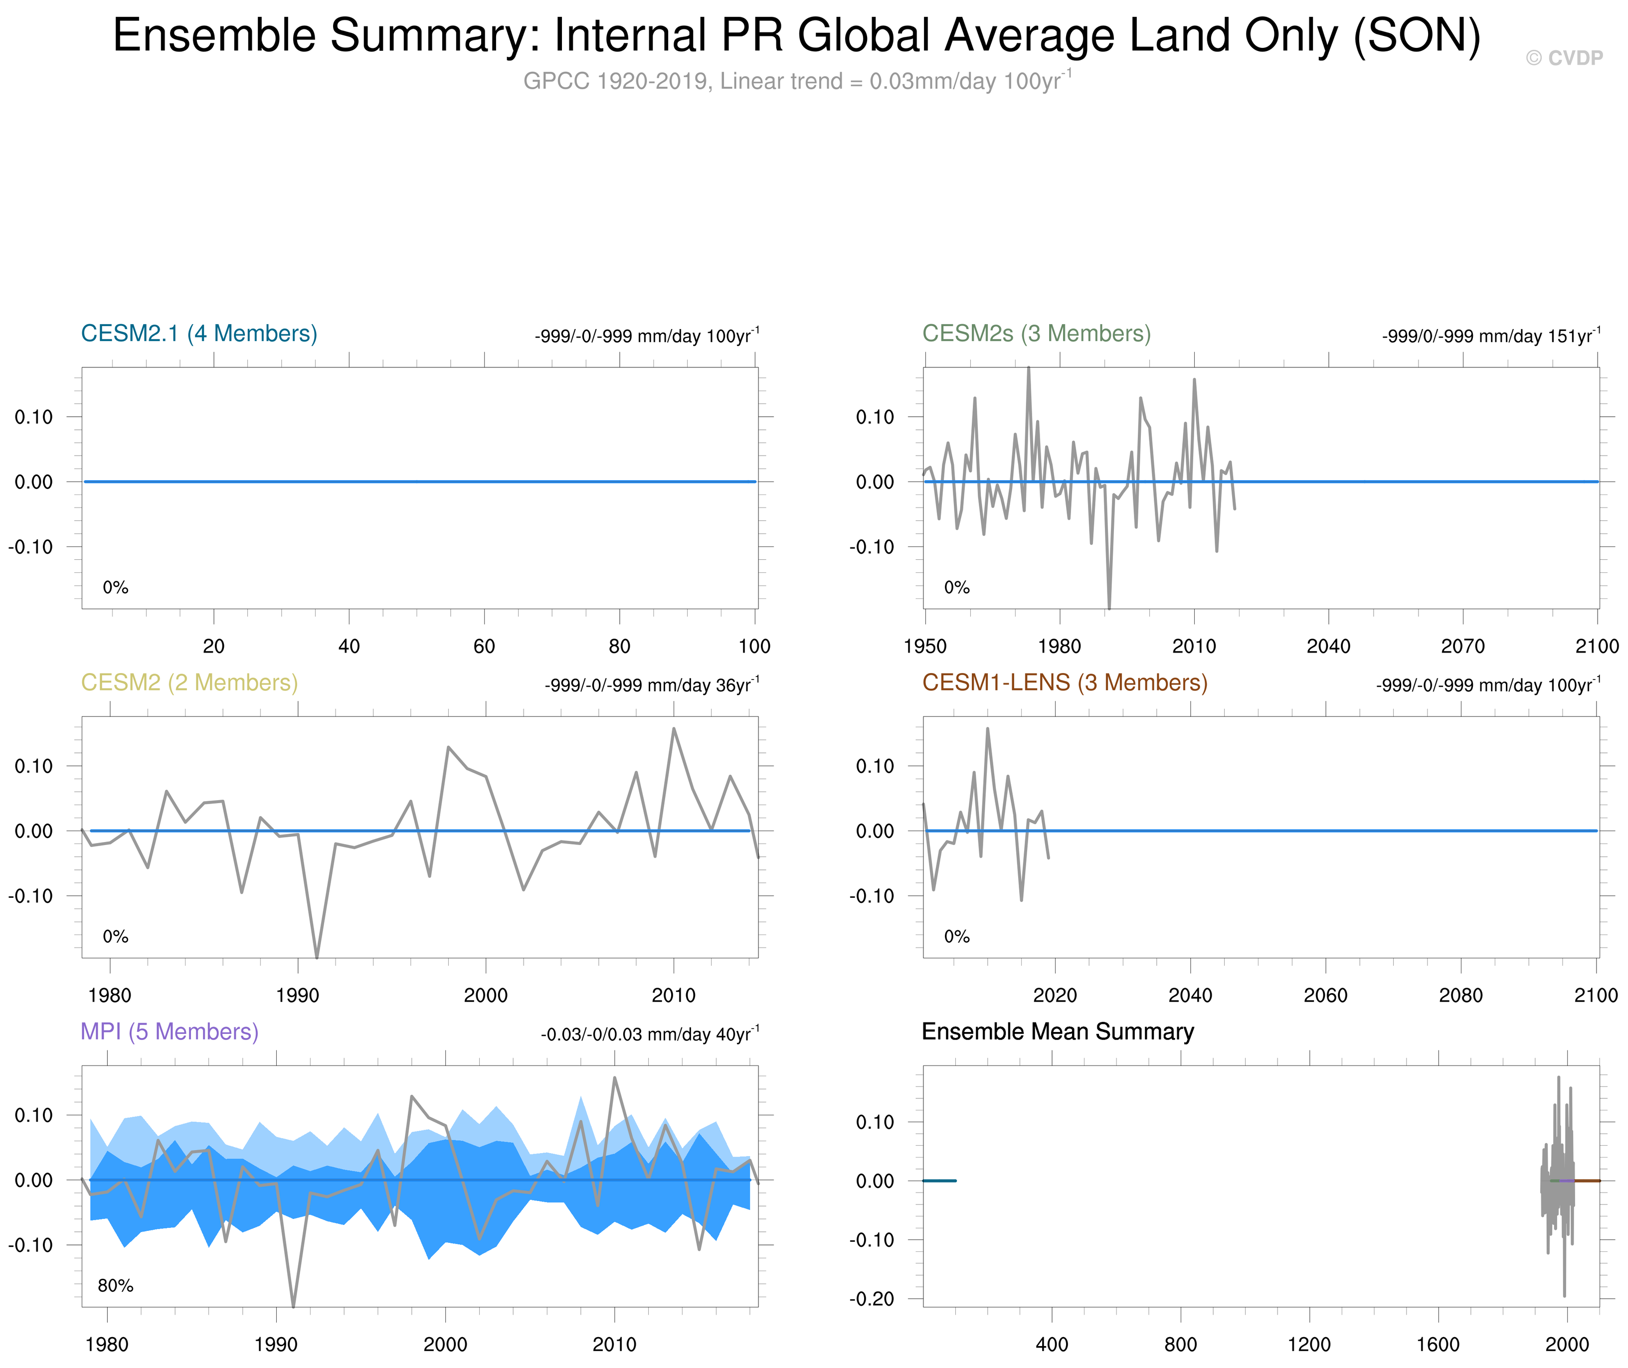The width and height of the screenshot is (1628, 1368).
Task: Click the 2080 x-axis label in CESM1-LENS plot
Action: coord(1460,995)
